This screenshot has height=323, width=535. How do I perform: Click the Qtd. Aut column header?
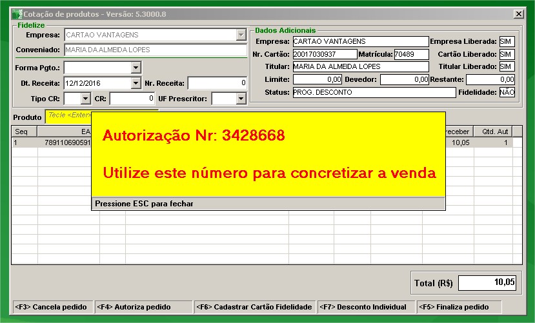pos(494,132)
